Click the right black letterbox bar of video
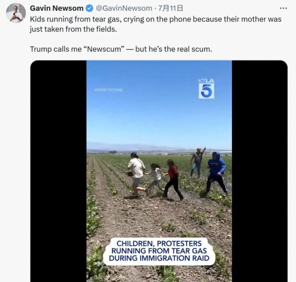This screenshot has width=296, height=282. tap(260, 171)
